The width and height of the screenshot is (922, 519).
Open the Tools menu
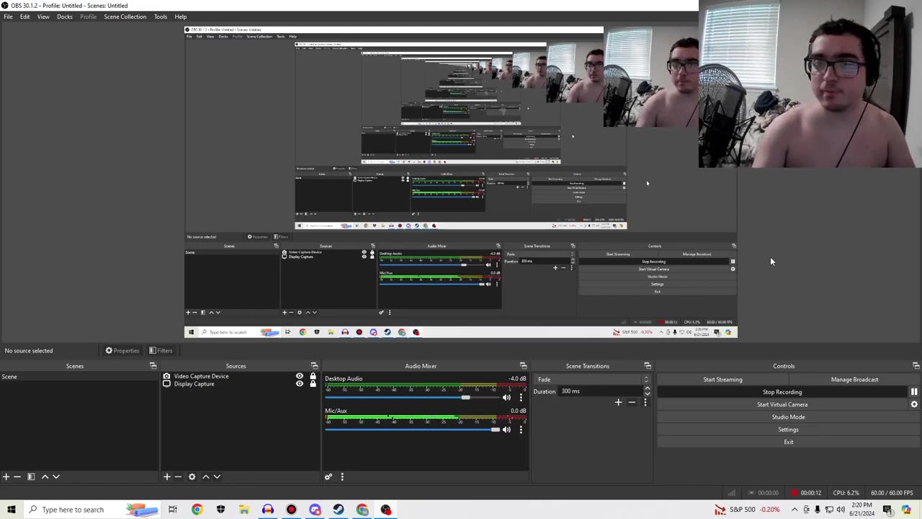point(161,17)
